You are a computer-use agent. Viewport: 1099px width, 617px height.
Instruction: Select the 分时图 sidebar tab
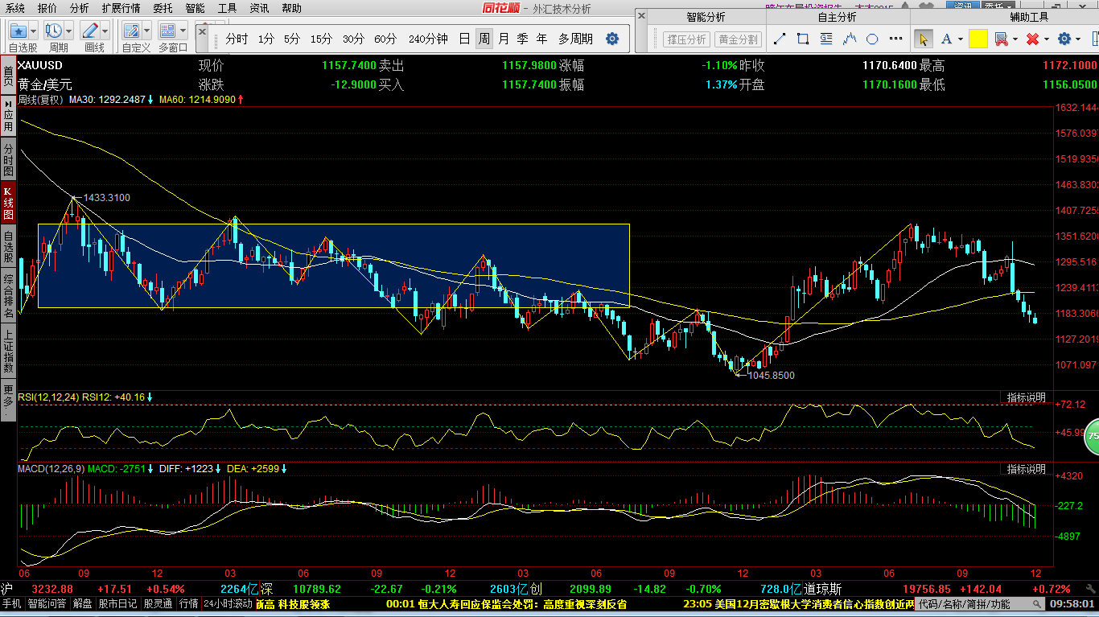tap(8, 160)
